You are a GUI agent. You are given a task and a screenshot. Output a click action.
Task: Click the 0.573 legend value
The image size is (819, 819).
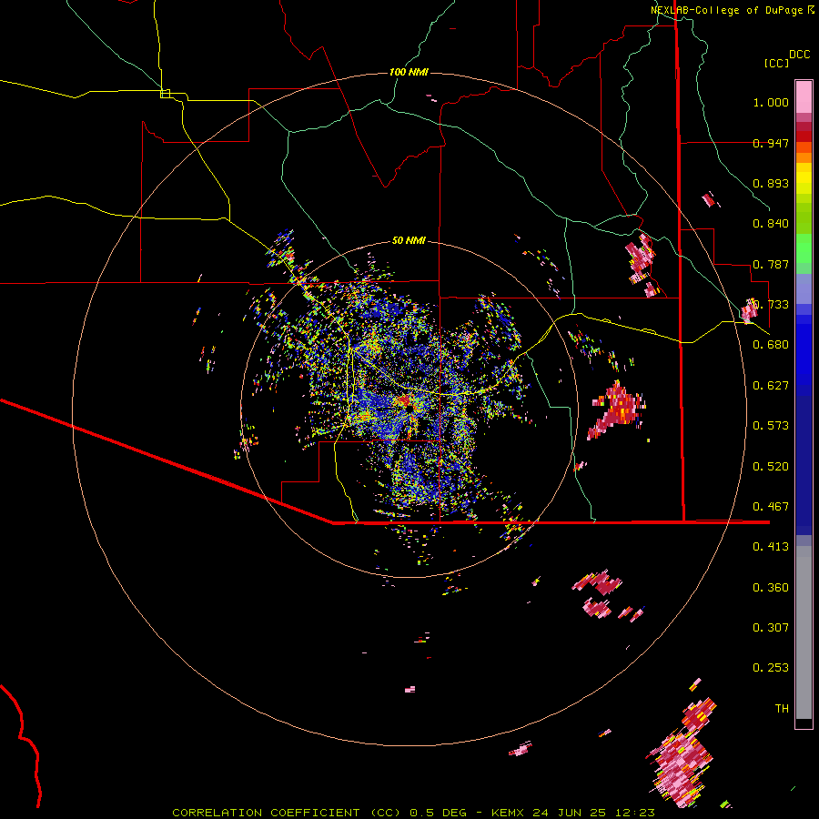771,426
